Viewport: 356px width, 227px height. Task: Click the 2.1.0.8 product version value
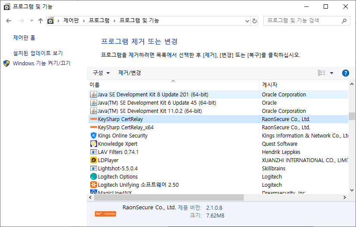coord(214,208)
